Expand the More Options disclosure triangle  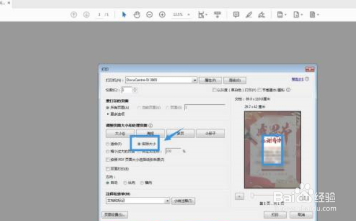point(108,114)
